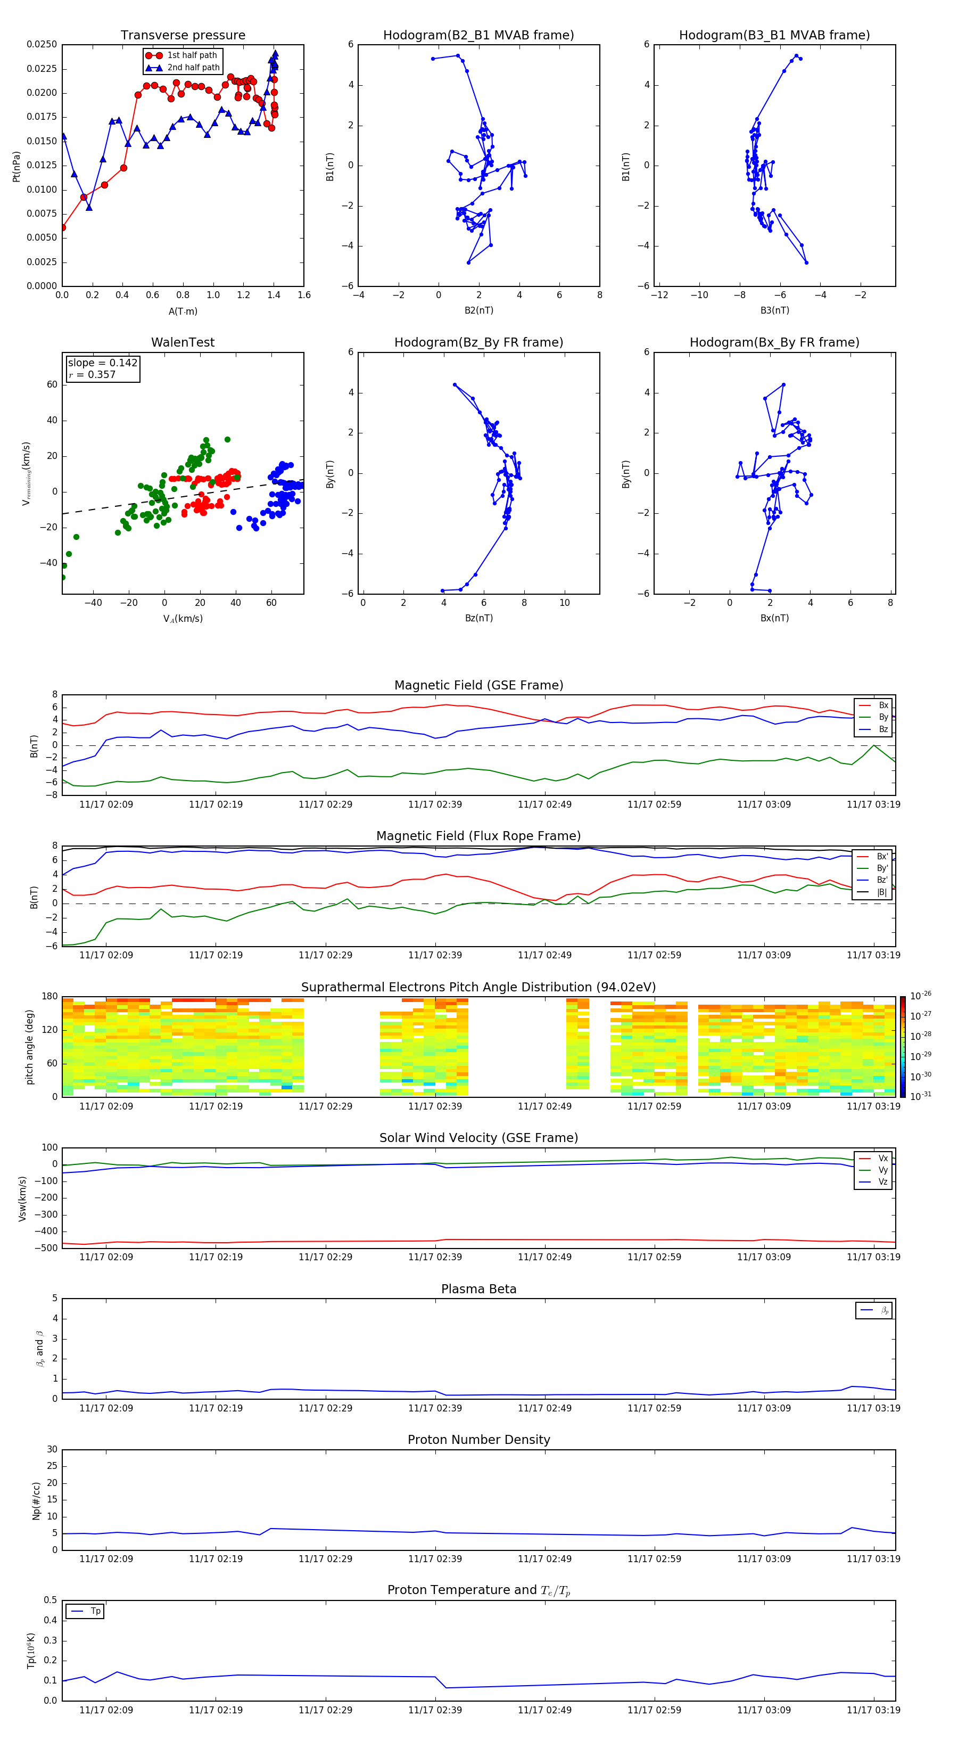Click the 'Magnetic Field (GSE Frame)' title
Image resolution: width=958 pixels, height=1757 pixels.
[x=478, y=685]
